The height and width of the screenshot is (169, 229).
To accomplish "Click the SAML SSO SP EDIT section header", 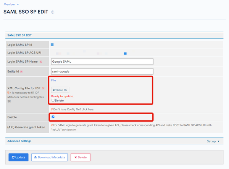I will tap(19, 35).
